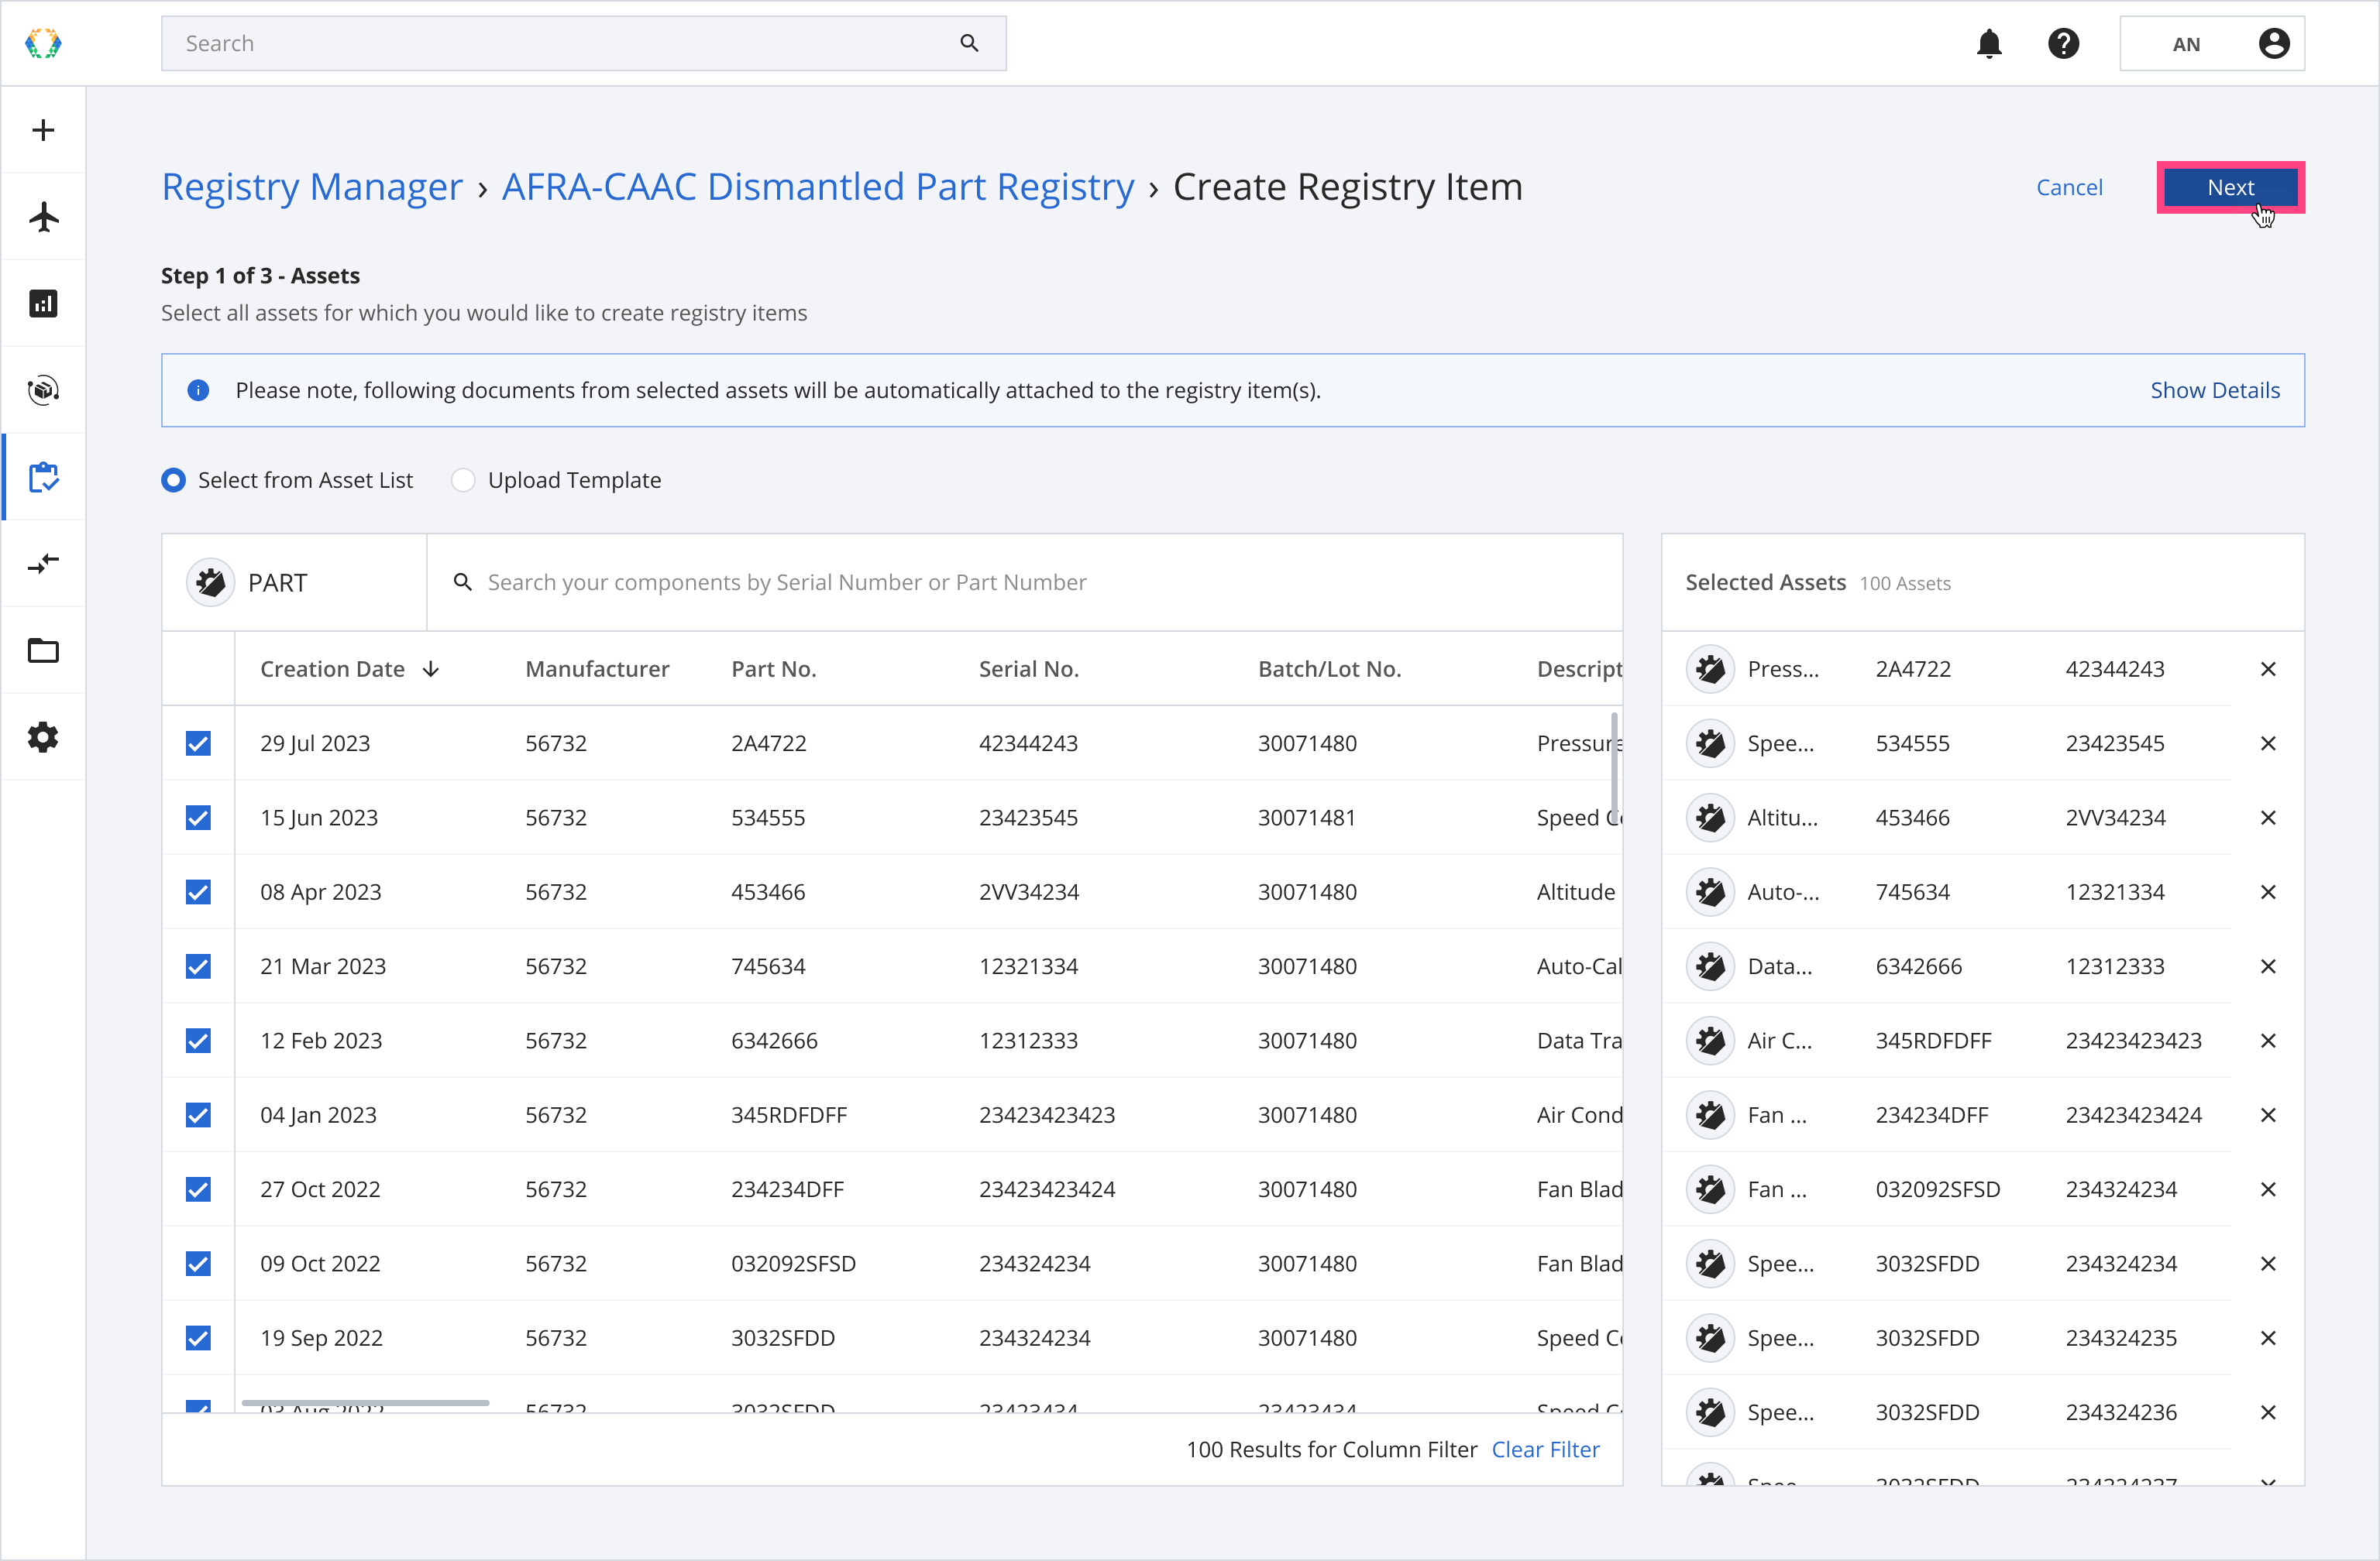Click the transfer arrows sidebar icon
This screenshot has height=1561, width=2380.
pyautogui.click(x=43, y=564)
